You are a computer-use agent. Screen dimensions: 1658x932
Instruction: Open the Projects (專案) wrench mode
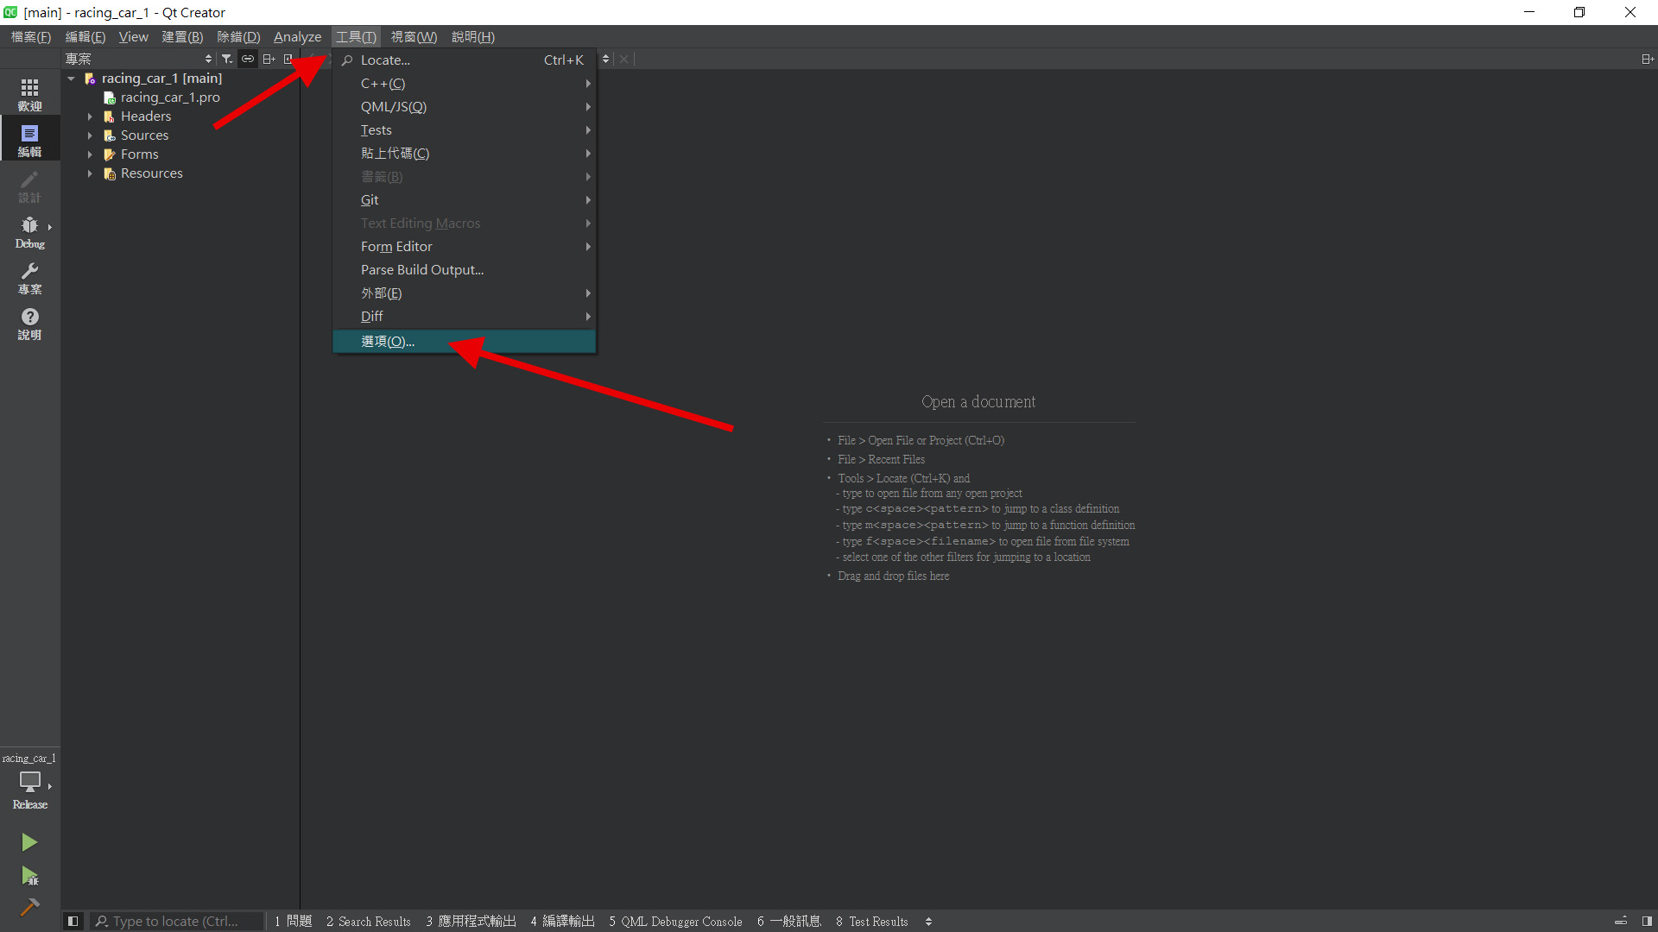pos(29,278)
